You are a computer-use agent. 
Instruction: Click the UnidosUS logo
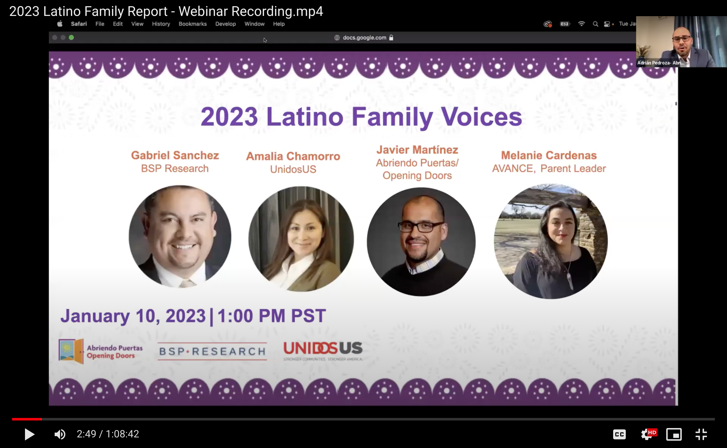pos(323,351)
